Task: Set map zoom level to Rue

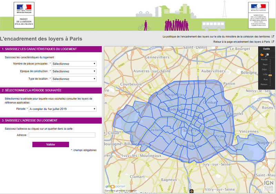Action: [x=265, y=79]
